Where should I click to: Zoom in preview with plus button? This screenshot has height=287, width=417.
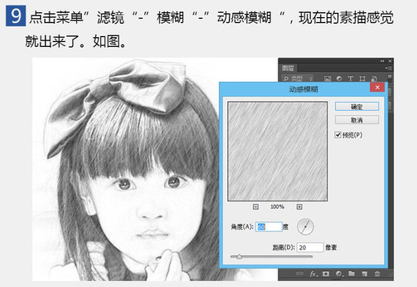pyautogui.click(x=299, y=207)
